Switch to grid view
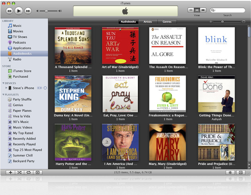Image resolution: width=251 pixels, height=195 pixels. pyautogui.click(x=197, y=10)
